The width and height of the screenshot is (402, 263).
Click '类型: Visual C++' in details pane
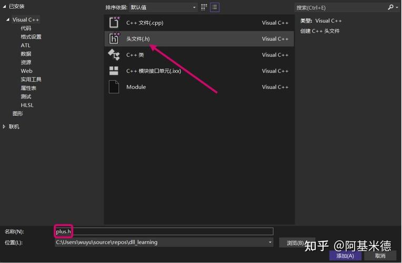coord(321,21)
